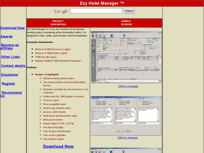Click 'Free product support.' text

point(54,139)
